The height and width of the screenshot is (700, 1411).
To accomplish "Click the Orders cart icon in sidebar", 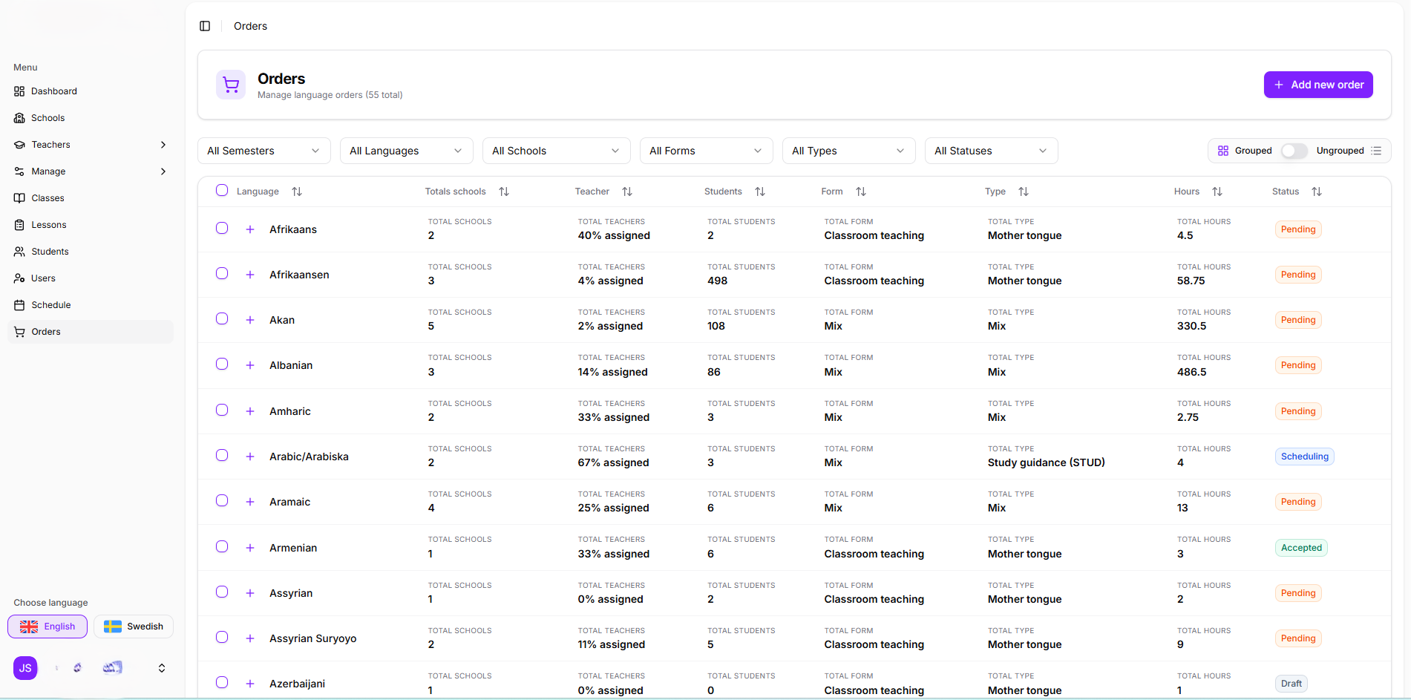I will (x=19, y=332).
